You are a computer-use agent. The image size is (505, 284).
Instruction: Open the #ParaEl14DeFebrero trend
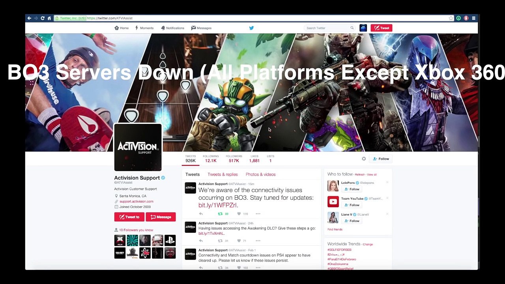pos(342,259)
